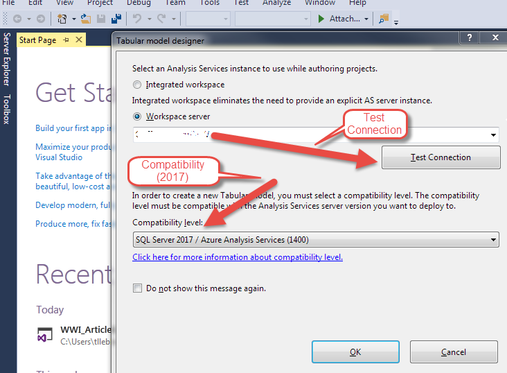Open the Navigate Backward history dropdown
The width and height of the screenshot is (507, 373).
29,19
